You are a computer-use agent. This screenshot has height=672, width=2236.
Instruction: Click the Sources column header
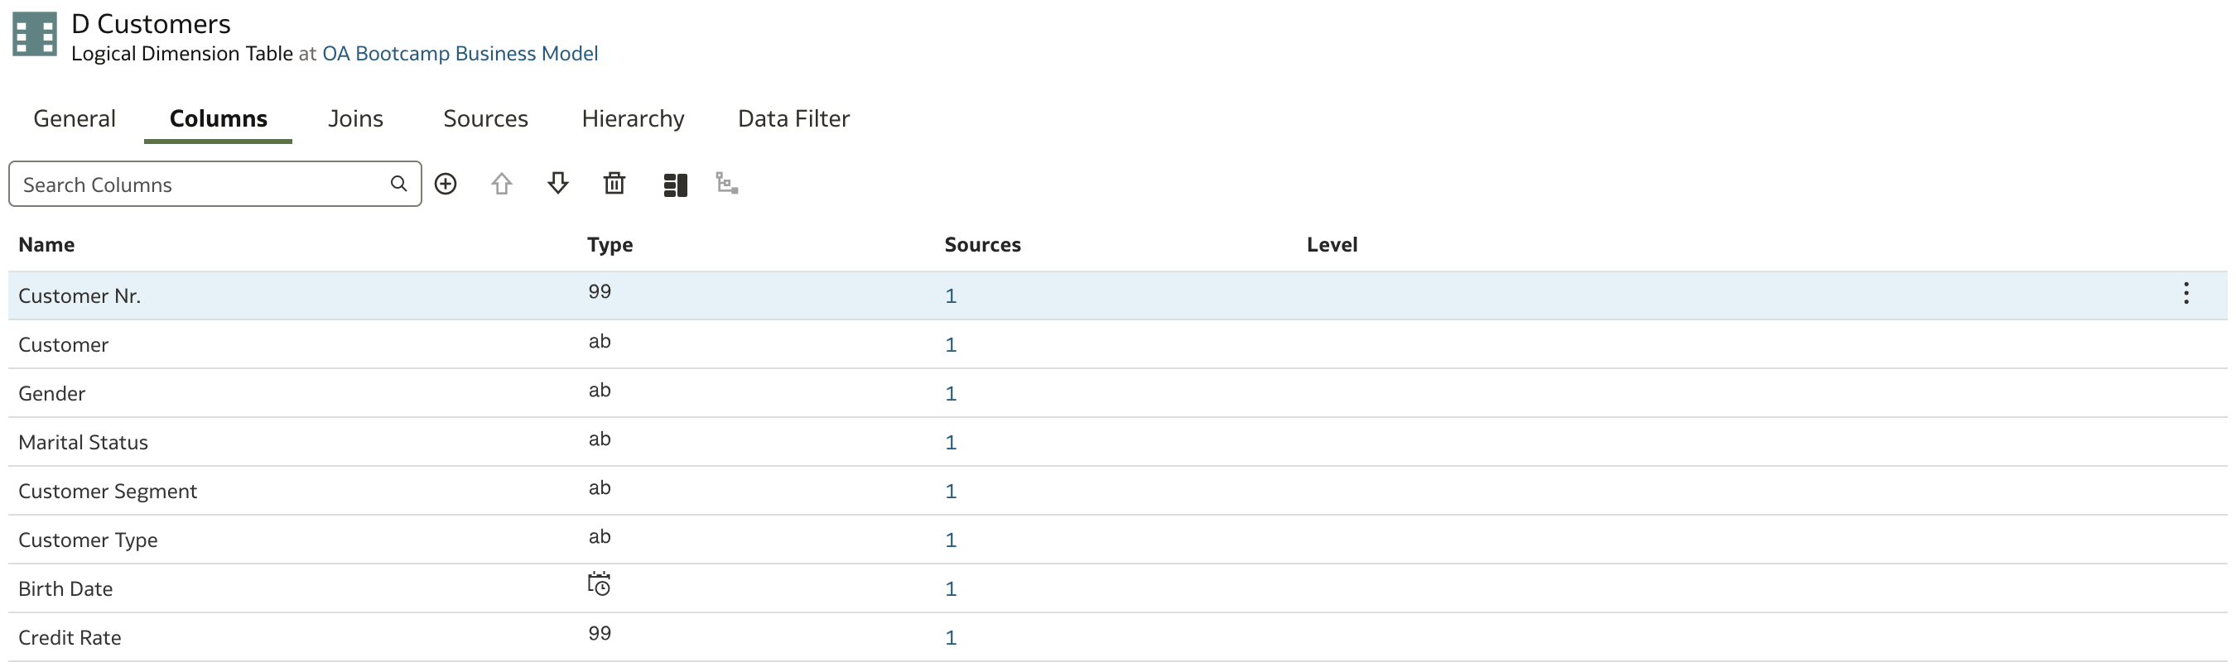point(982,246)
